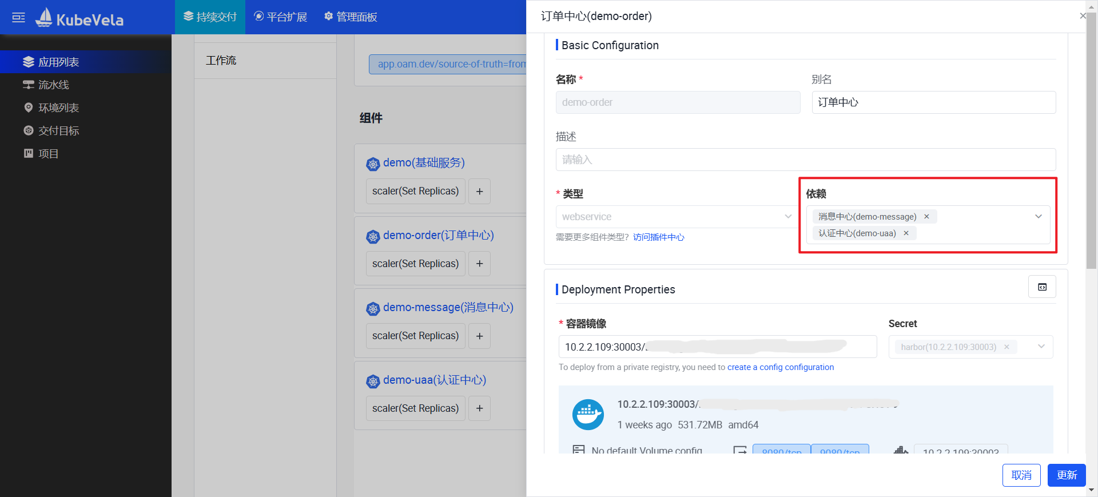The image size is (1098, 497).
Task: Open scaler trait under demo(基础服务)
Action: pos(415,191)
